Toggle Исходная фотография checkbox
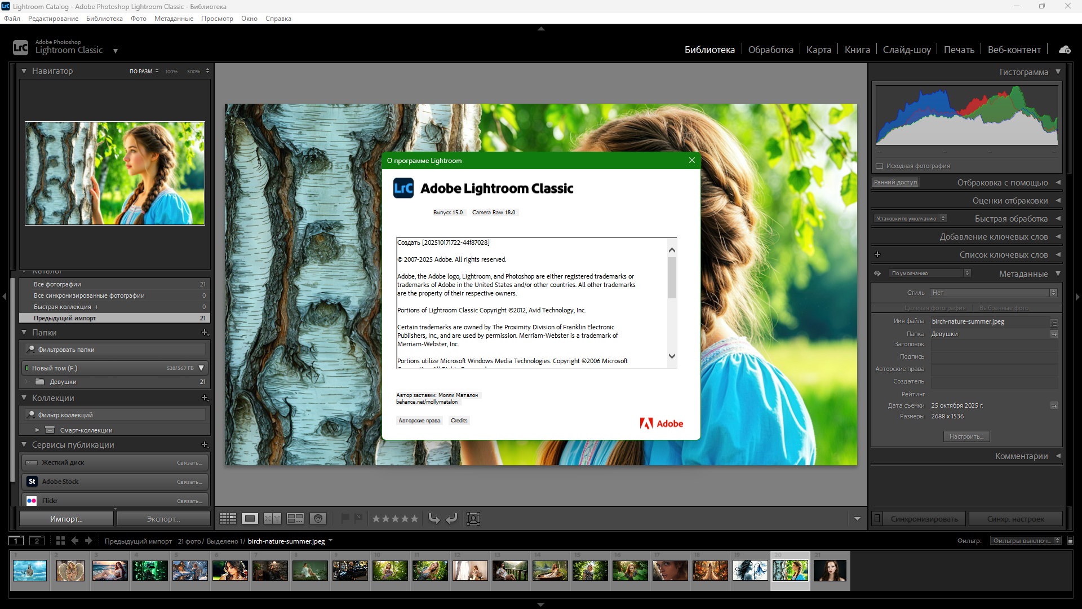 pos(879,166)
